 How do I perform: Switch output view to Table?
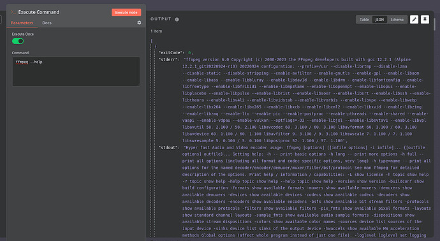coord(364,20)
